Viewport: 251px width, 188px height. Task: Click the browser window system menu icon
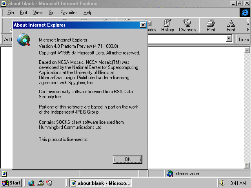pos(4,4)
